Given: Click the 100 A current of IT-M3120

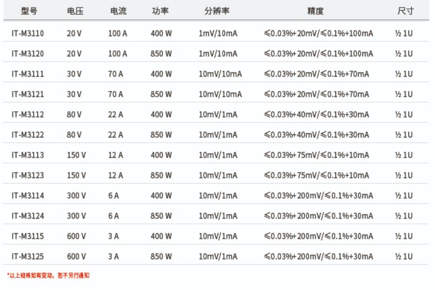Looking at the screenshot, I should (x=118, y=54).
